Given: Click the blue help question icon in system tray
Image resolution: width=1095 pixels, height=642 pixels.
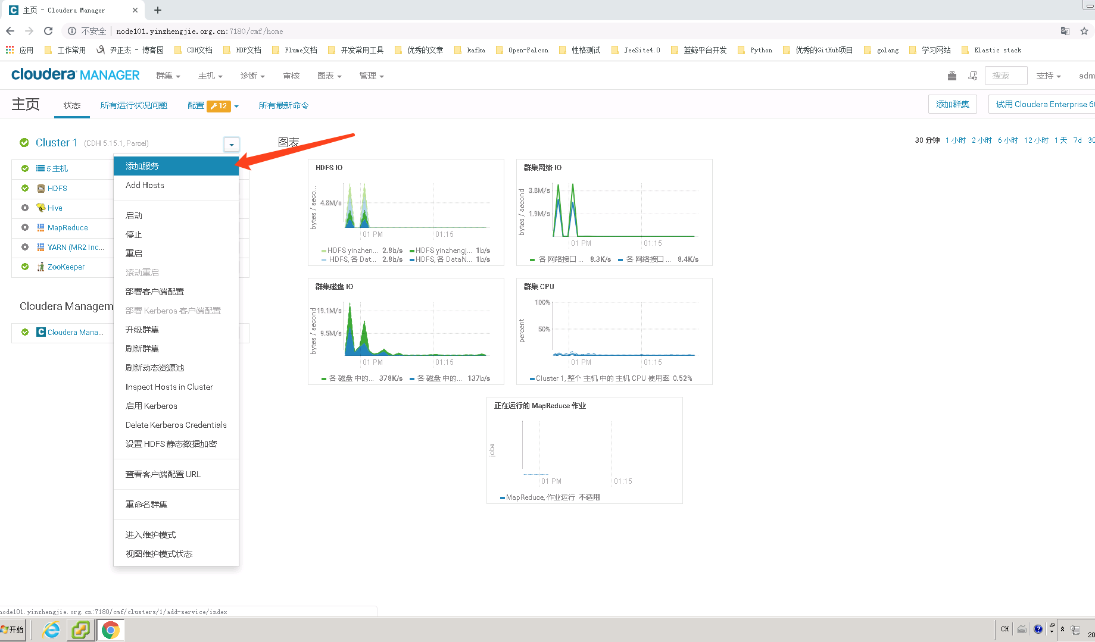Looking at the screenshot, I should coord(1038,629).
